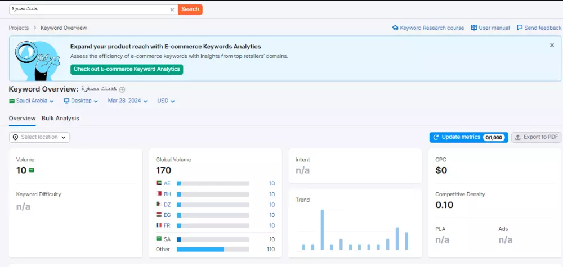The image size is (563, 267).
Task: Open the USD currency dropdown
Action: tap(166, 101)
